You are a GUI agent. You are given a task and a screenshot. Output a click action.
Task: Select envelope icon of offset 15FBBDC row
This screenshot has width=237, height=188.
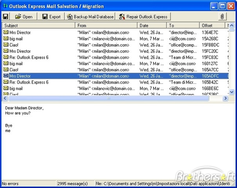(6, 45)
